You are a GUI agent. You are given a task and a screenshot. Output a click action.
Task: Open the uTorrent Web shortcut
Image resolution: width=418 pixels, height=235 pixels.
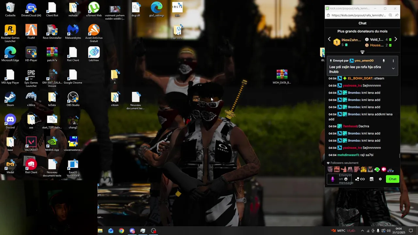(94, 9)
